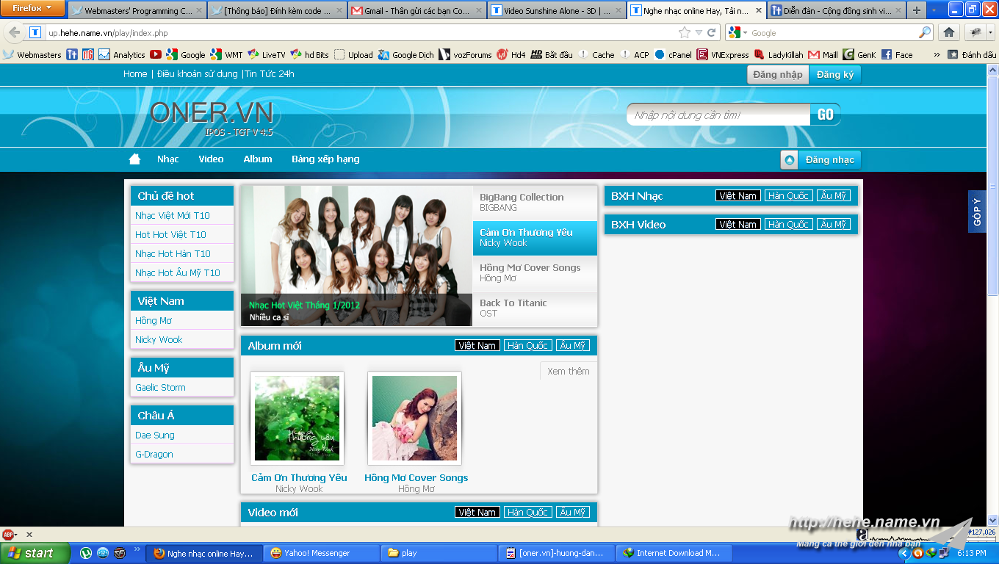The image size is (999, 564).
Task: Open the Nhạc Việt Mới T10 link
Action: (173, 215)
